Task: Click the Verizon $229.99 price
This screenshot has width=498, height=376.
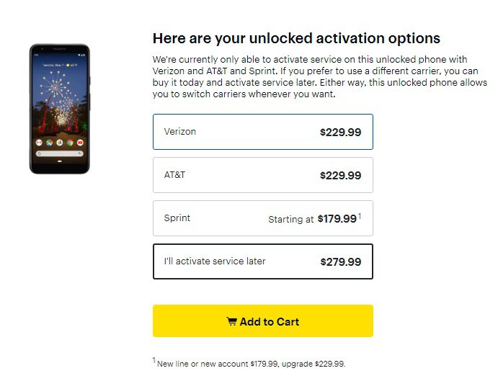Action: [340, 133]
